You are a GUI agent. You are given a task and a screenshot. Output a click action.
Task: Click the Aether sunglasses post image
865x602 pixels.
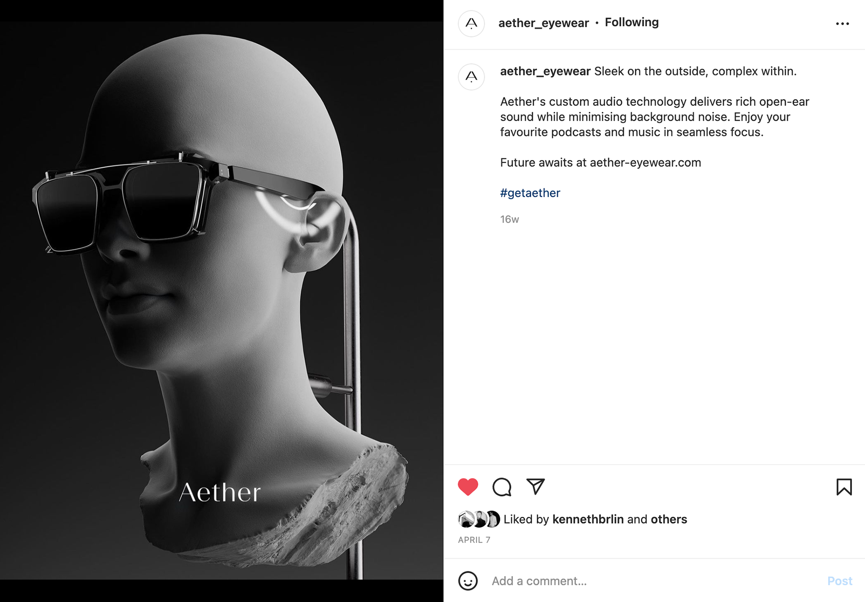point(222,301)
